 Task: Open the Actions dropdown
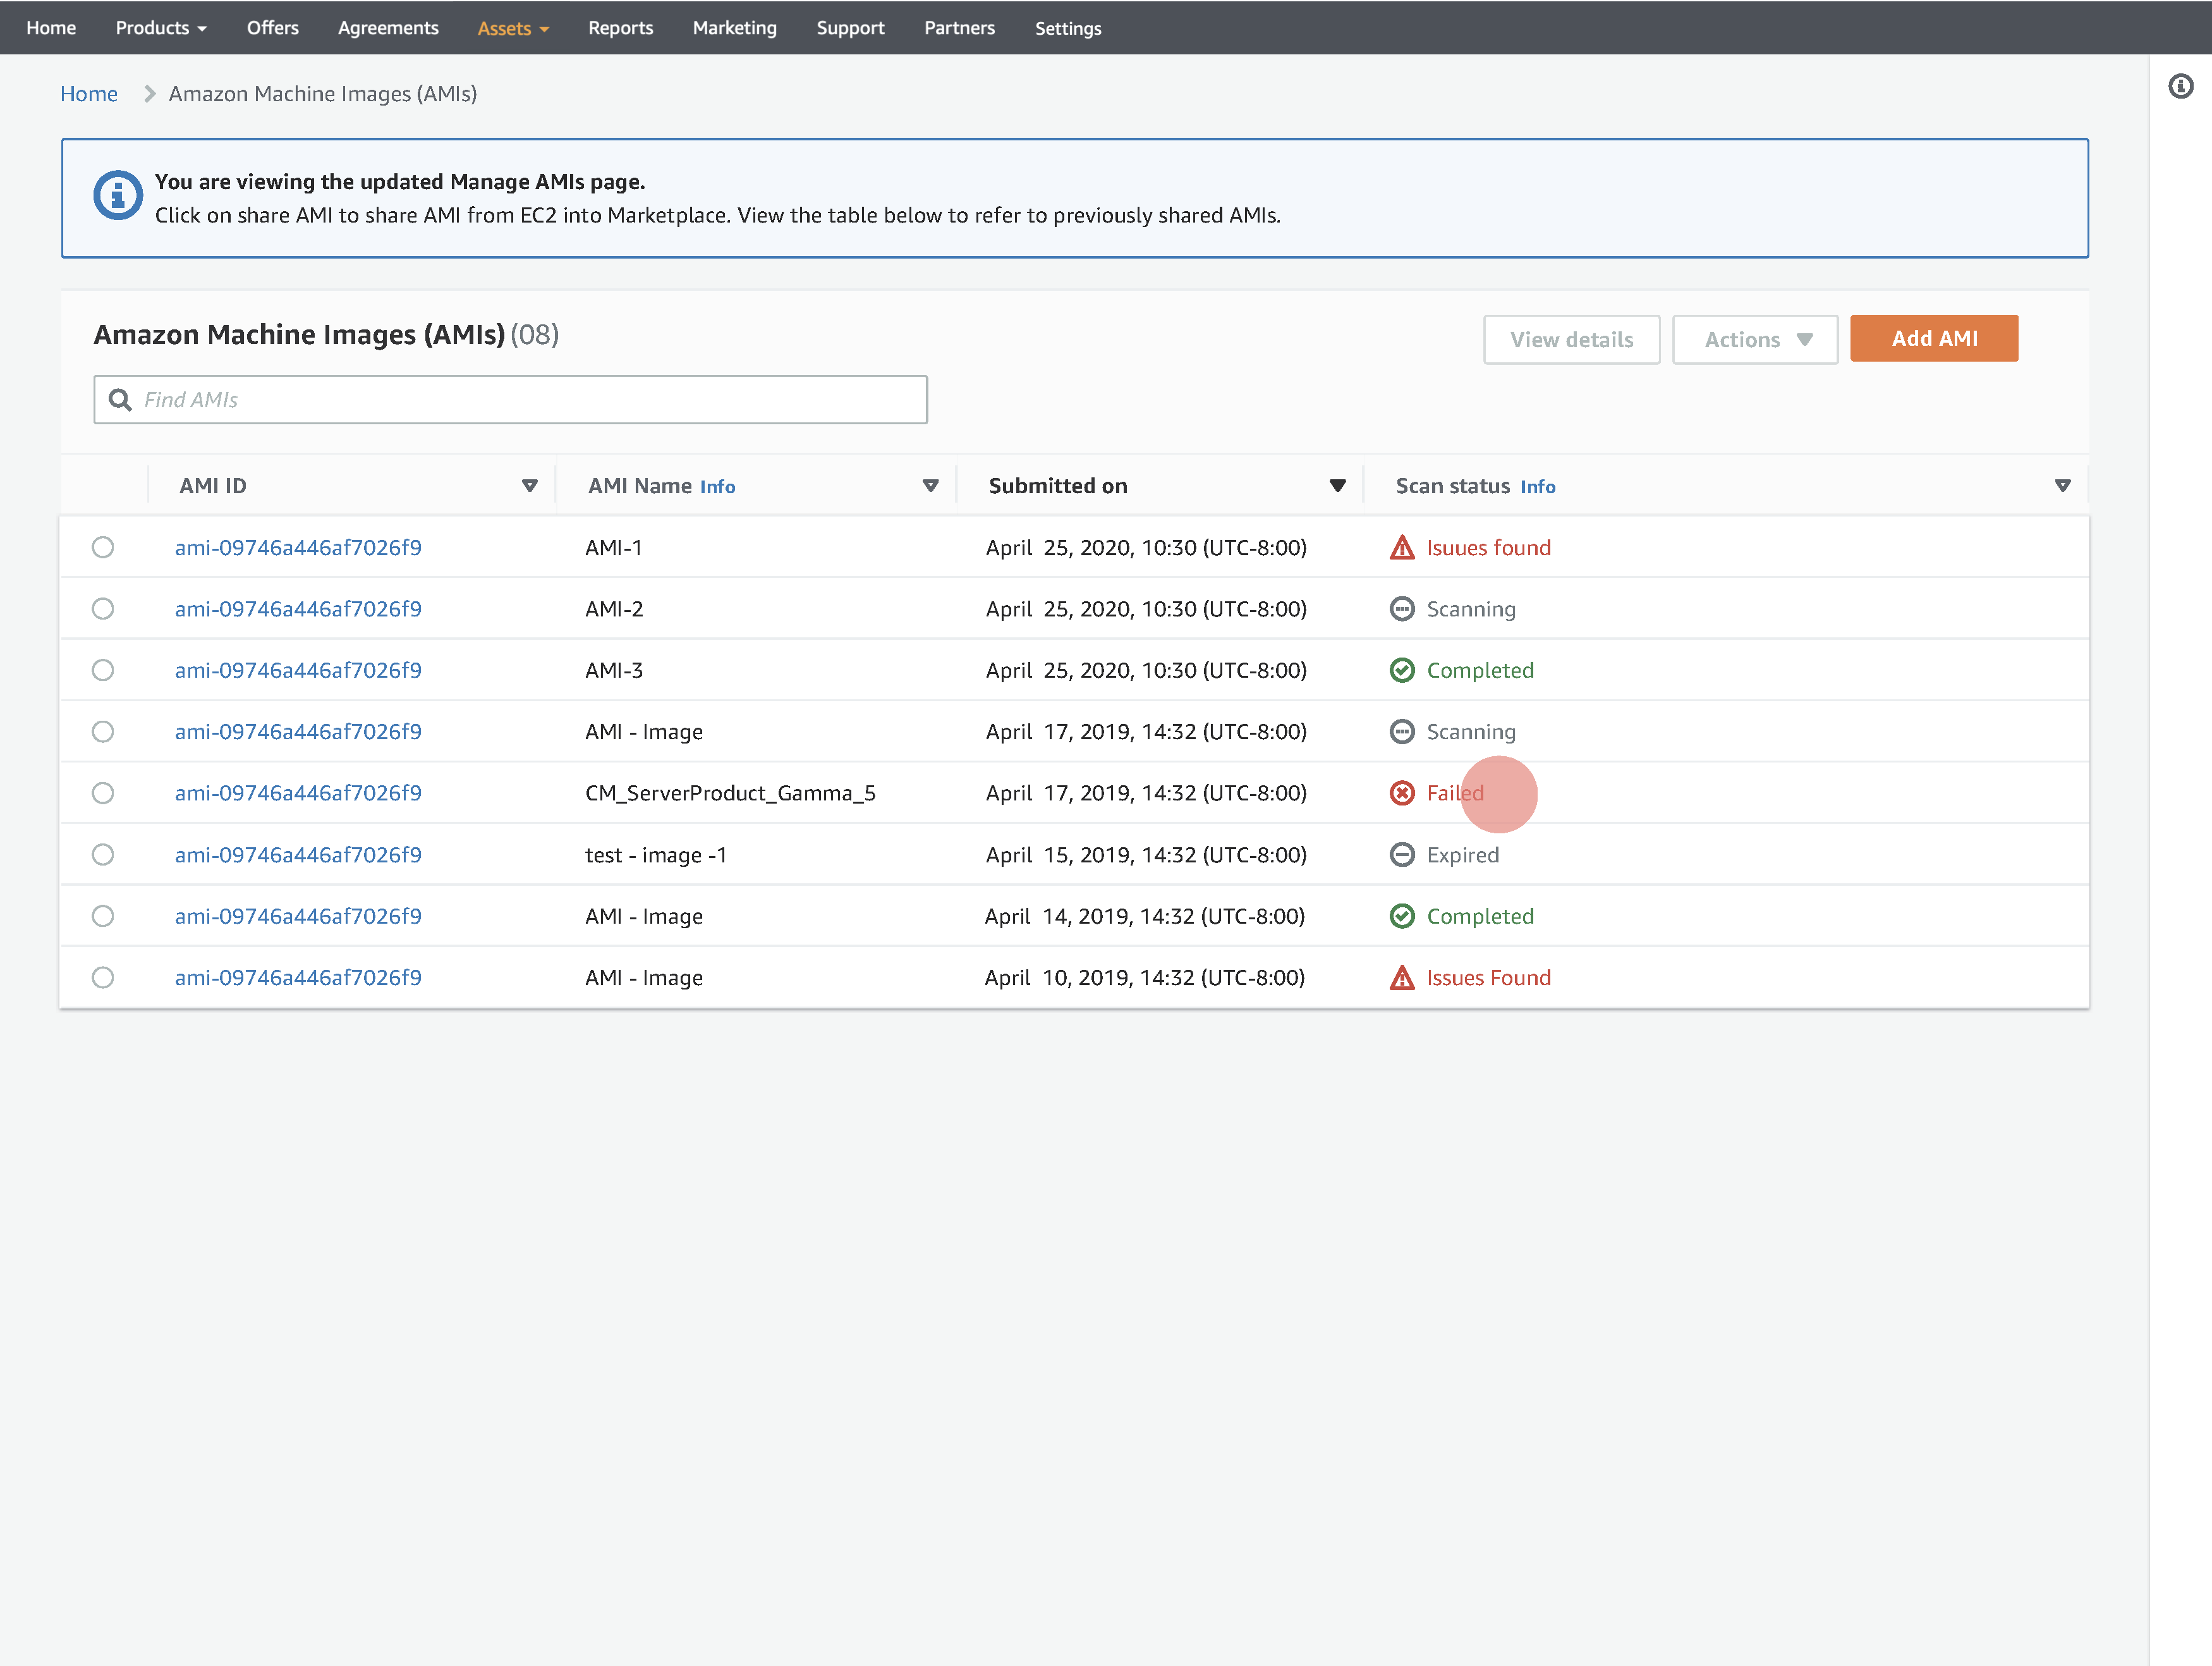[1755, 340]
